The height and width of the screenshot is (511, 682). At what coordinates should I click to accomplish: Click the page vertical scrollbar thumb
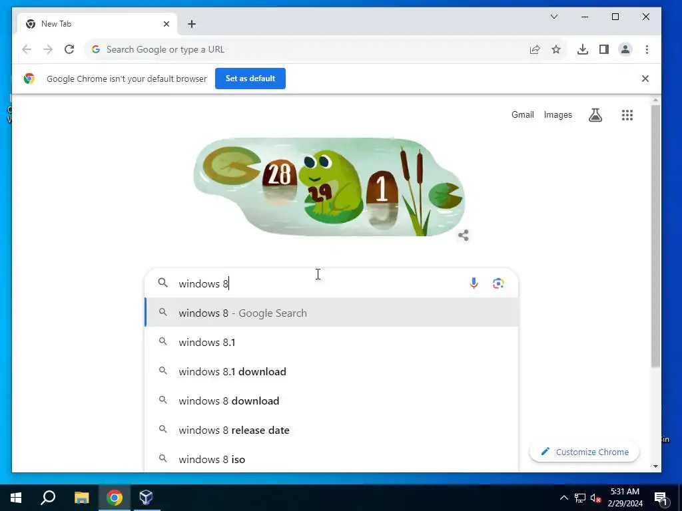tap(655, 236)
